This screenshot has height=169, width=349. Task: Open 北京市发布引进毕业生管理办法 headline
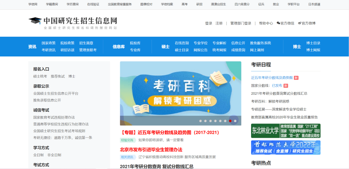(x=151, y=149)
